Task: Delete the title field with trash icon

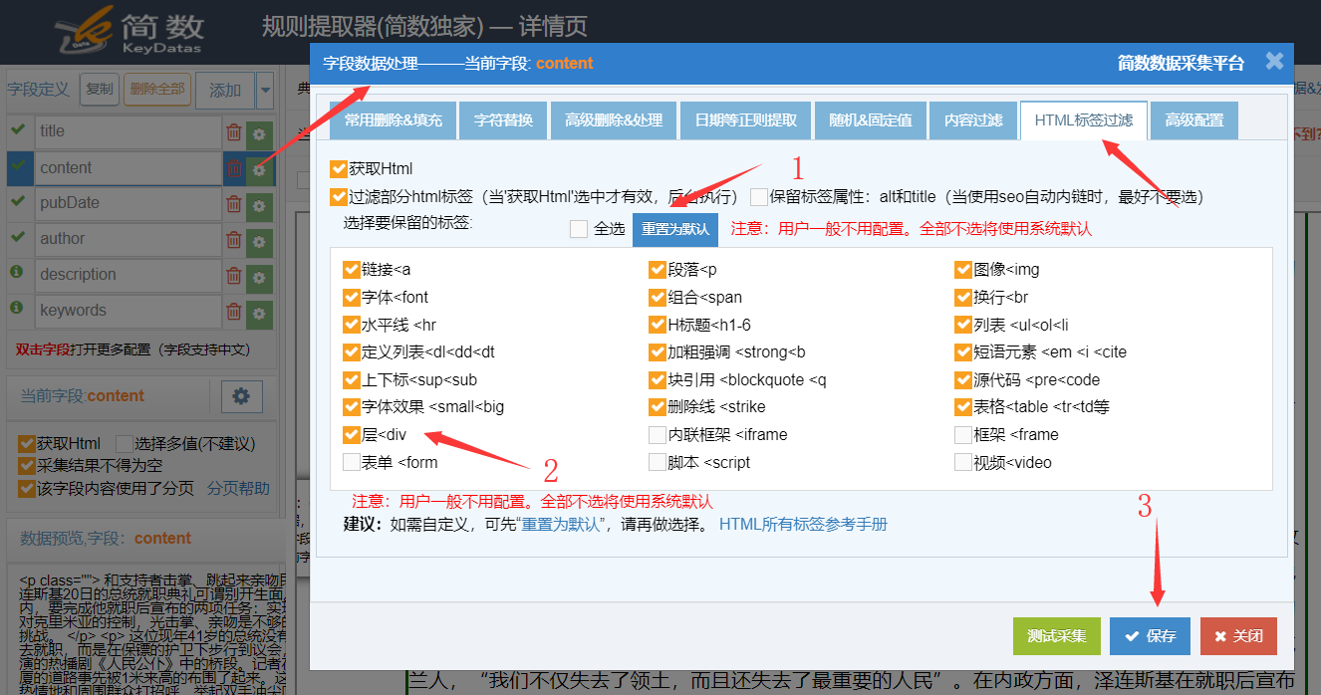Action: 233,132
